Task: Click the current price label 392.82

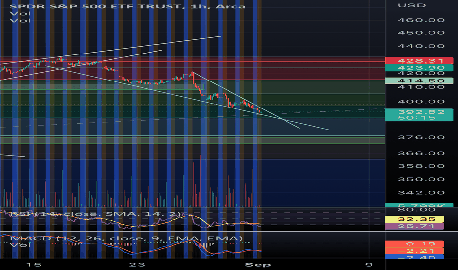Action: pos(421,112)
